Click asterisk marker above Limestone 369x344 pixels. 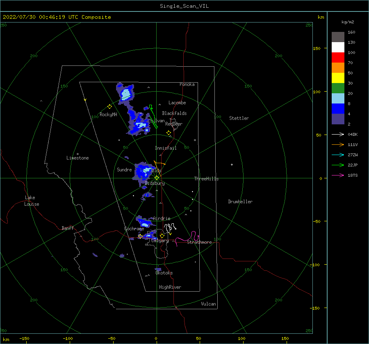[77, 154]
